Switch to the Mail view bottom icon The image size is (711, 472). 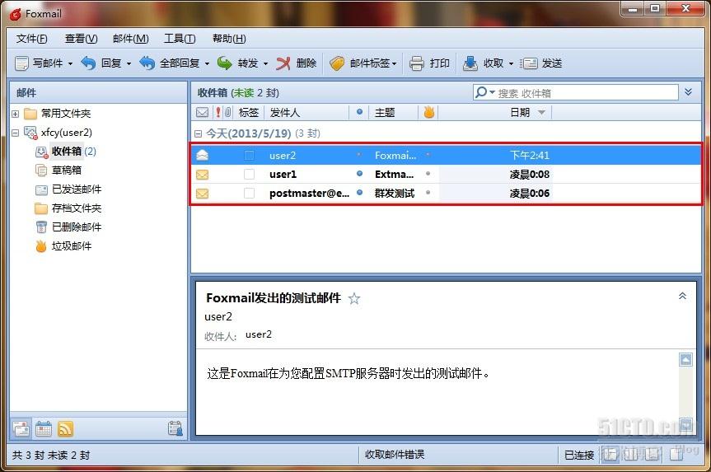pos(21,428)
